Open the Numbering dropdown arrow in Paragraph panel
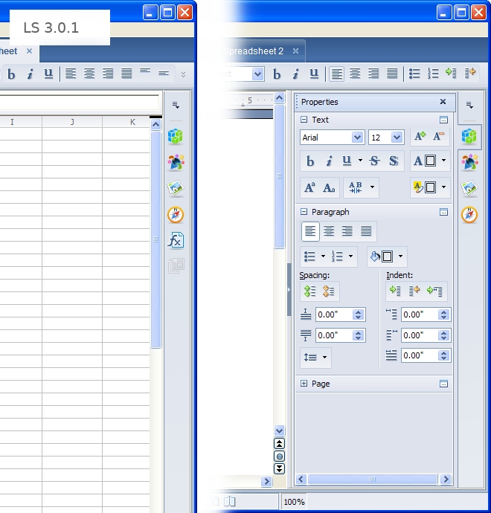Viewport: 491px width, 513px height. pos(350,256)
